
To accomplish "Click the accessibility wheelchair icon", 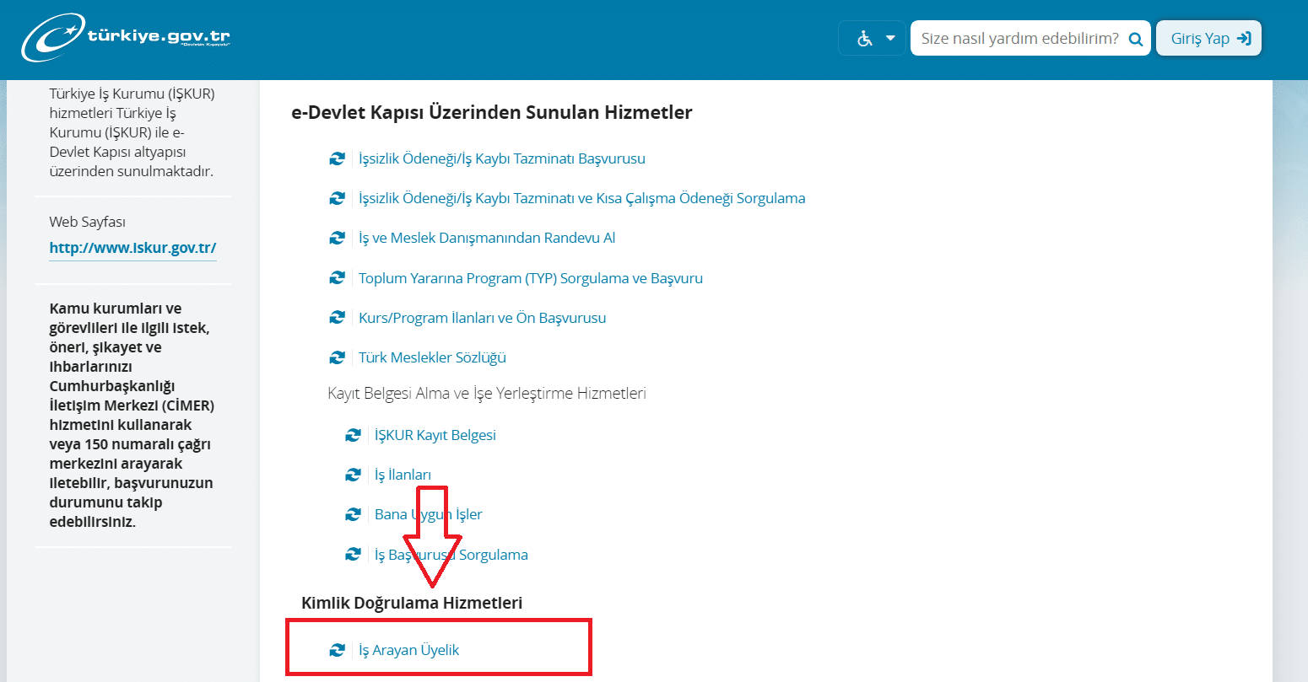I will [x=864, y=39].
